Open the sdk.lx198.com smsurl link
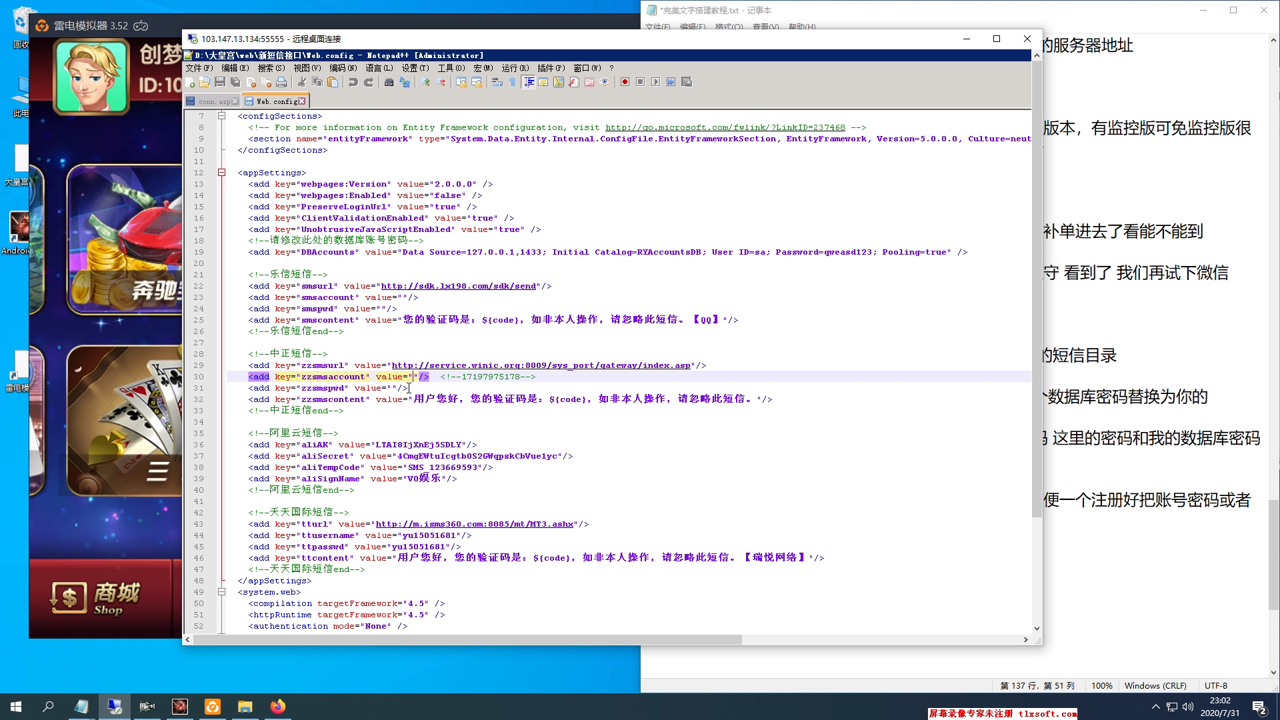The image size is (1280, 720). click(x=458, y=286)
